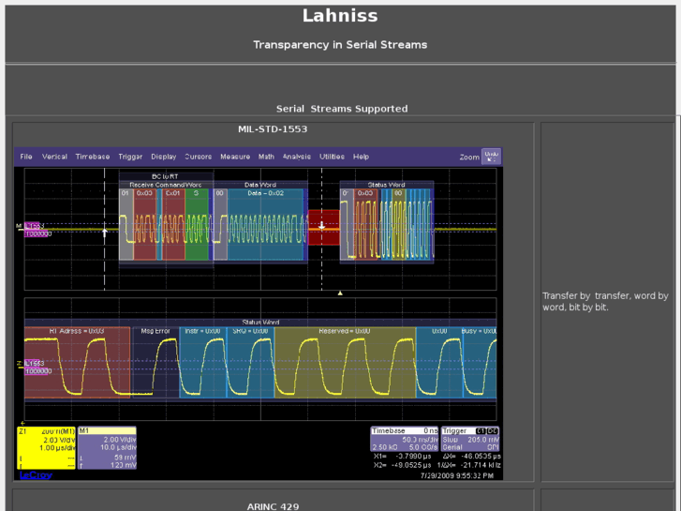Screen dimensions: 681x511
Task: Click 'Transfer by transfer, word by word' description
Action: click(605, 301)
